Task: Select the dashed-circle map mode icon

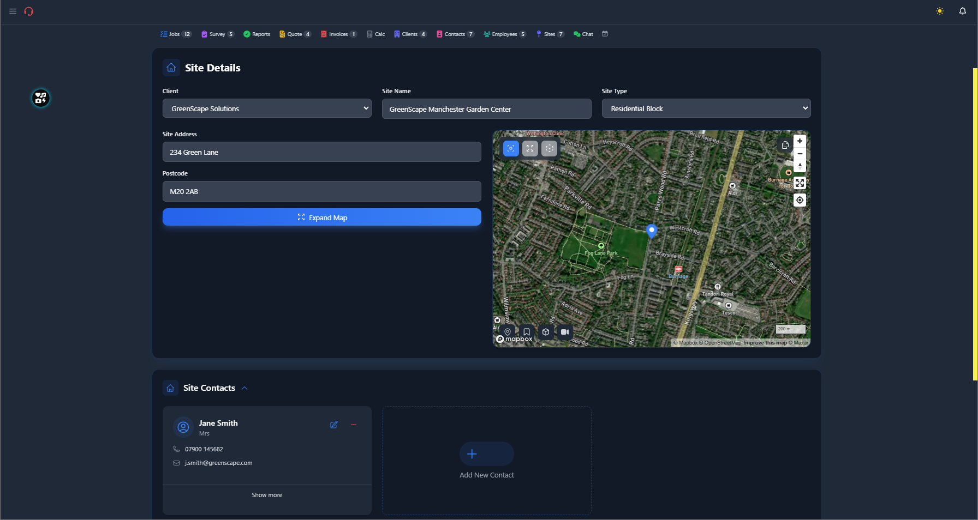Action: (x=549, y=148)
